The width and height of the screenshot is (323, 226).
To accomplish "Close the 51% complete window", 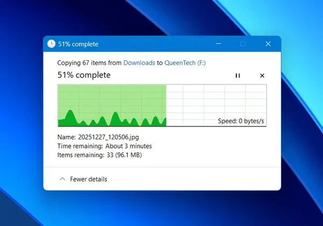I will coord(268,44).
